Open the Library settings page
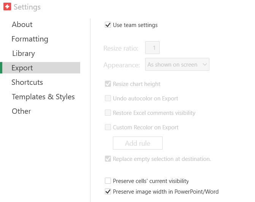This screenshot has height=202, width=255. (x=24, y=53)
